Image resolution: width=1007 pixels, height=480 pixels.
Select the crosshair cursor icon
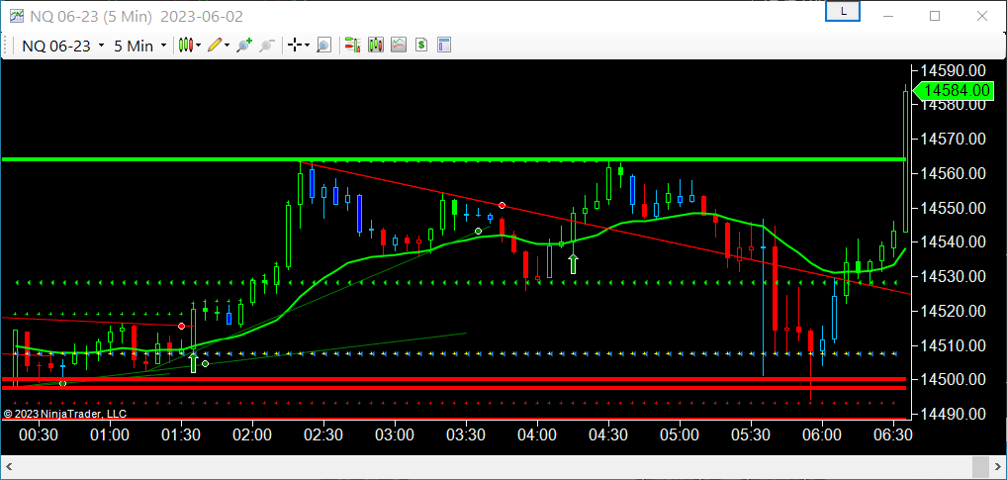295,45
